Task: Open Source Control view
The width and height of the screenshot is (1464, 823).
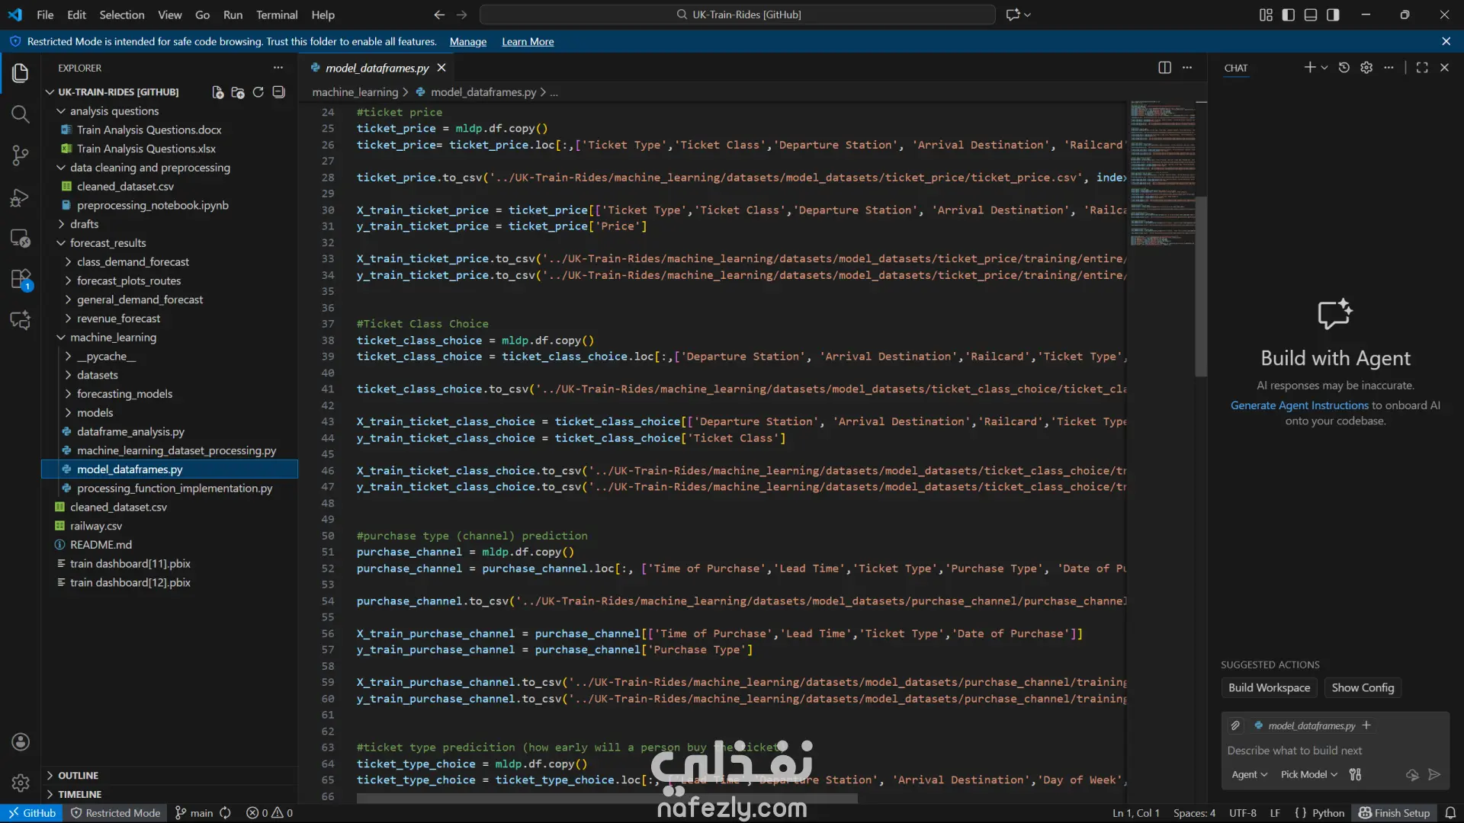Action: [21, 155]
